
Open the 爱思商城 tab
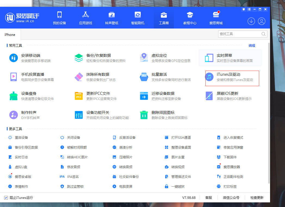[x=216, y=18]
